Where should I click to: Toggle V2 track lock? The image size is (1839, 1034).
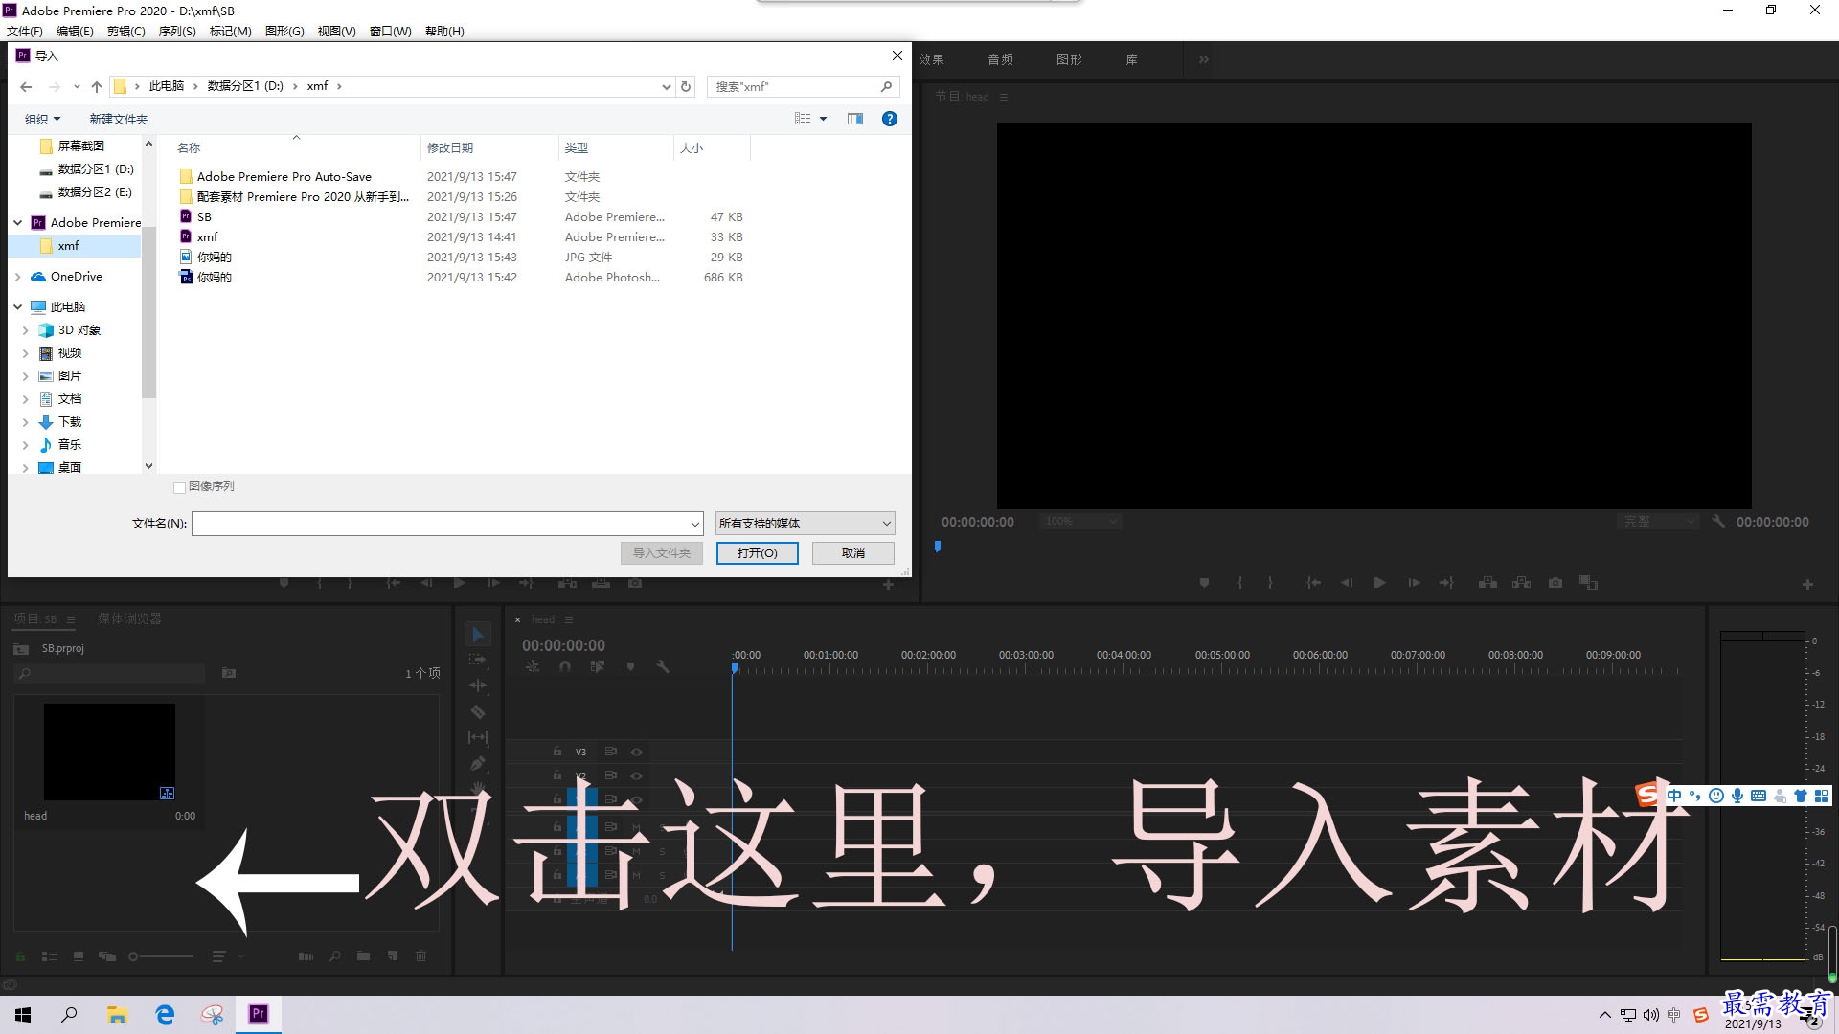(556, 775)
